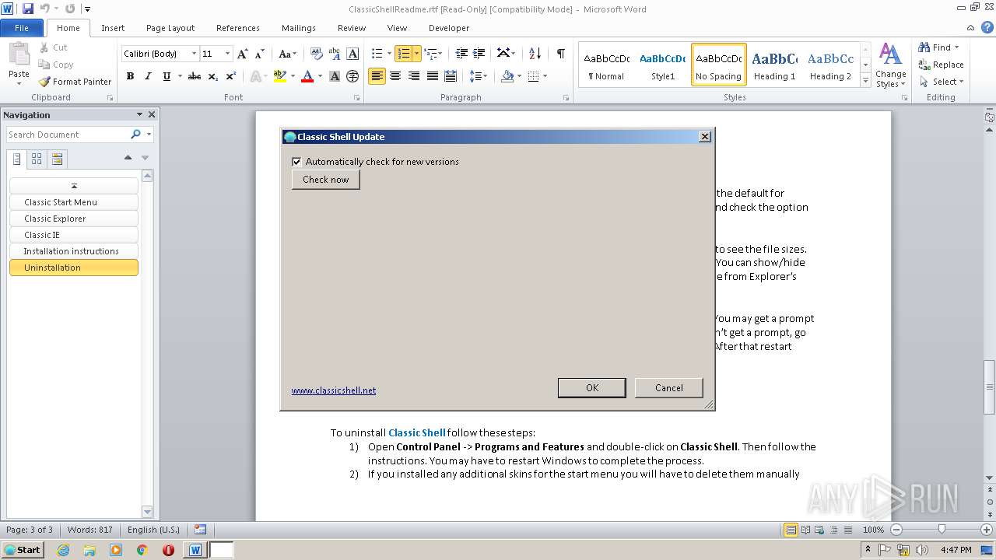Open Word Help question mark icon
Screen dimensions: 996x560
click(987, 27)
